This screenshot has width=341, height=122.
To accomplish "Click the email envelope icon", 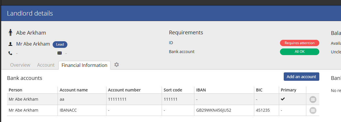I will (x=60, y=53).
